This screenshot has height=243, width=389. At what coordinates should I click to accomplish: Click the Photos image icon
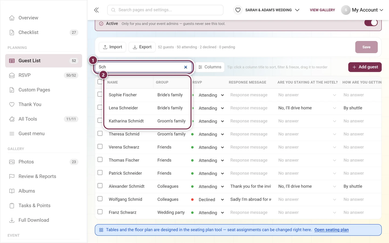pos(12,162)
